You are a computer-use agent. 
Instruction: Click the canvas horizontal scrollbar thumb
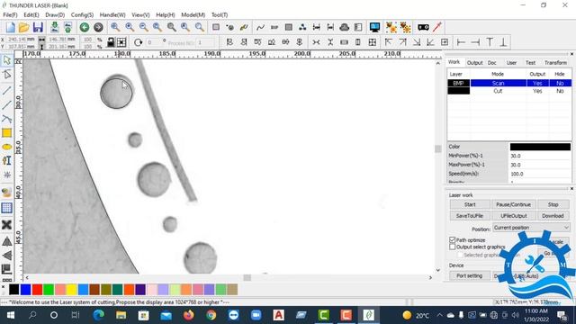(247, 278)
